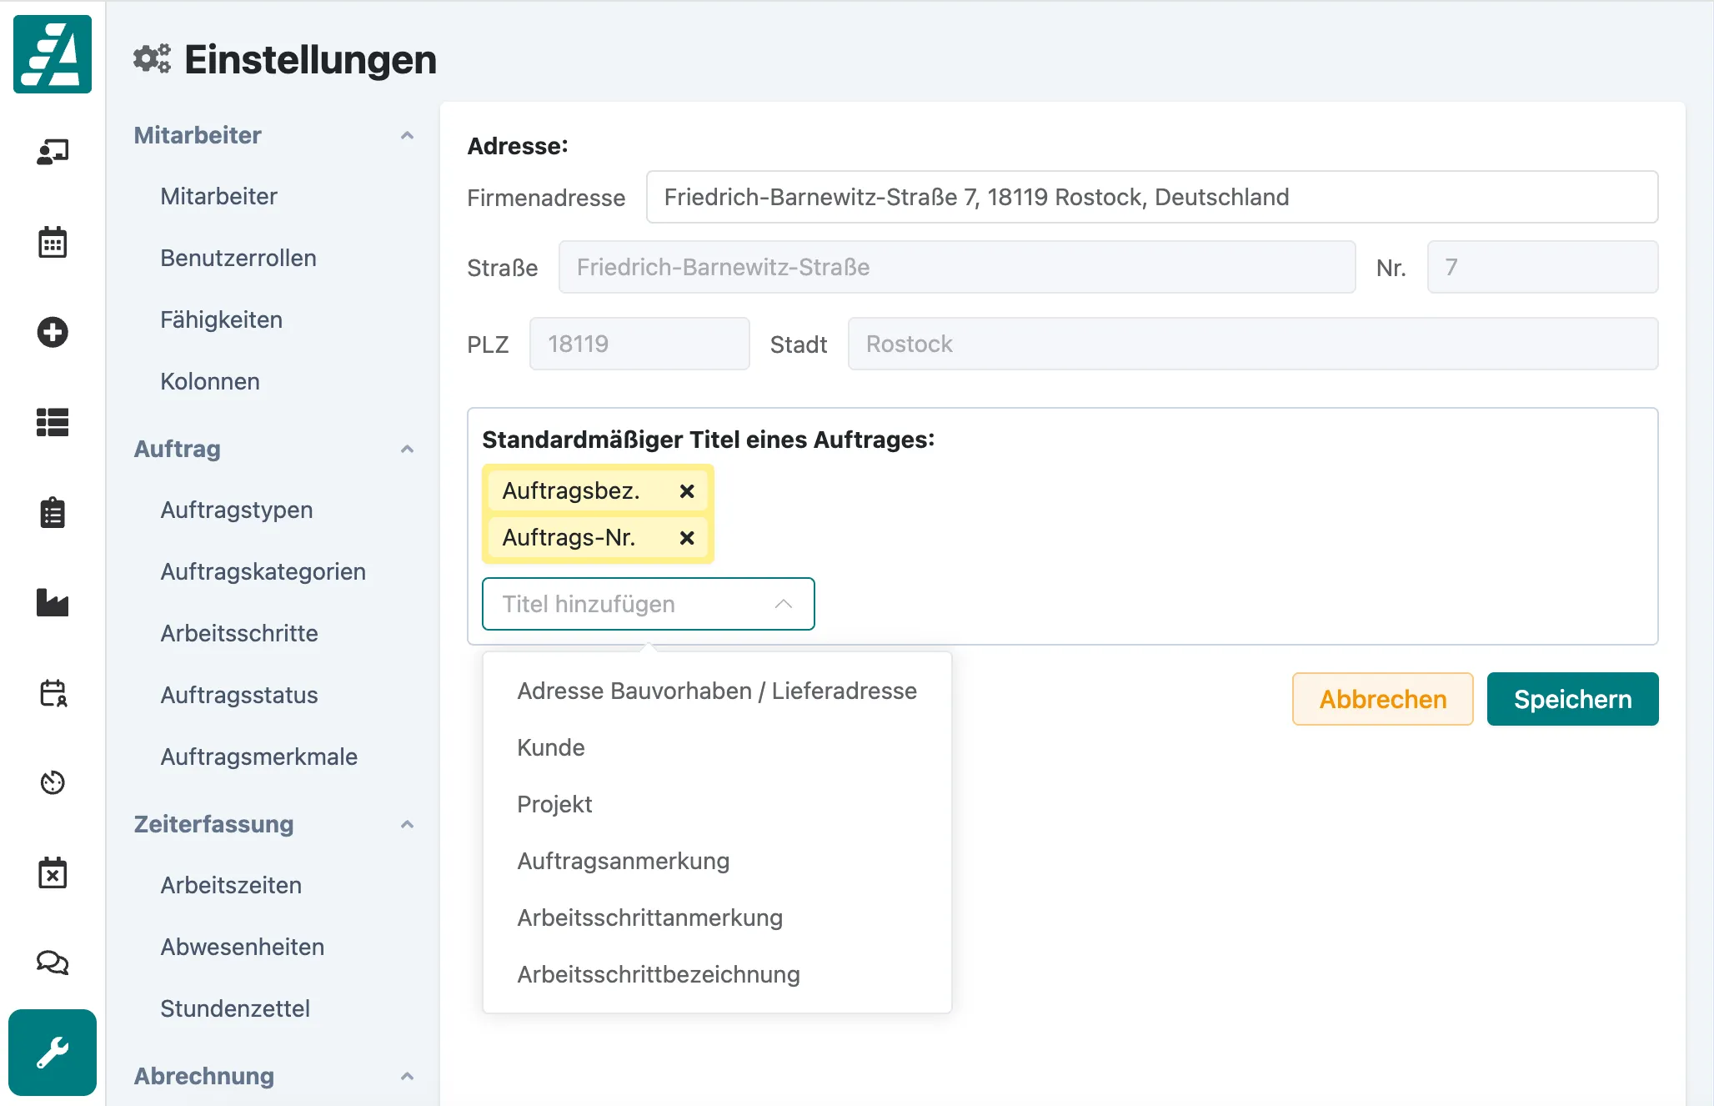Open the calendar icon in sidebar

click(53, 242)
